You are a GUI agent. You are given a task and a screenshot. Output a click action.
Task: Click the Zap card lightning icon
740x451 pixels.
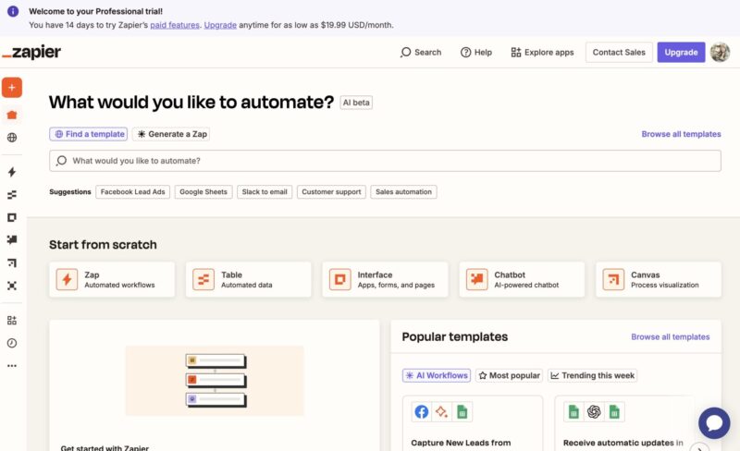67,279
